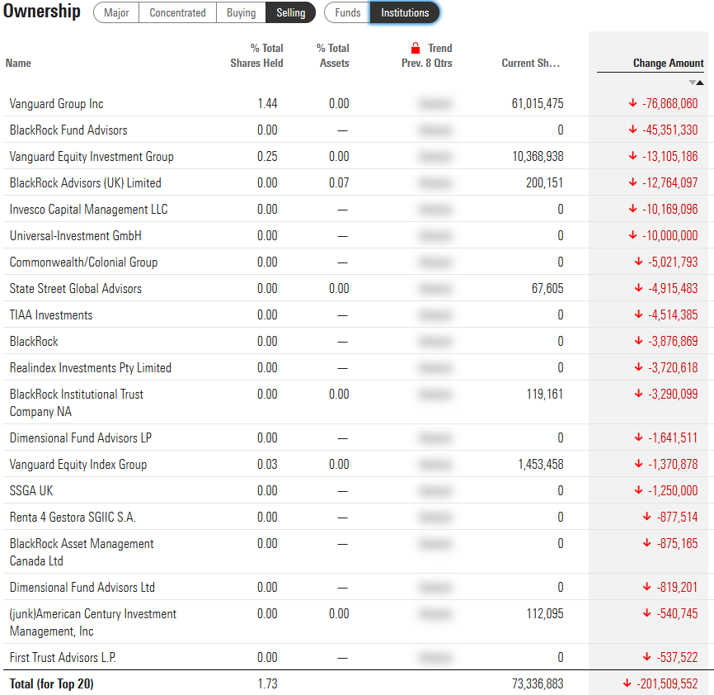The height and width of the screenshot is (695, 714).
Task: Click current shares value 1,453,458
Action: [x=541, y=465]
